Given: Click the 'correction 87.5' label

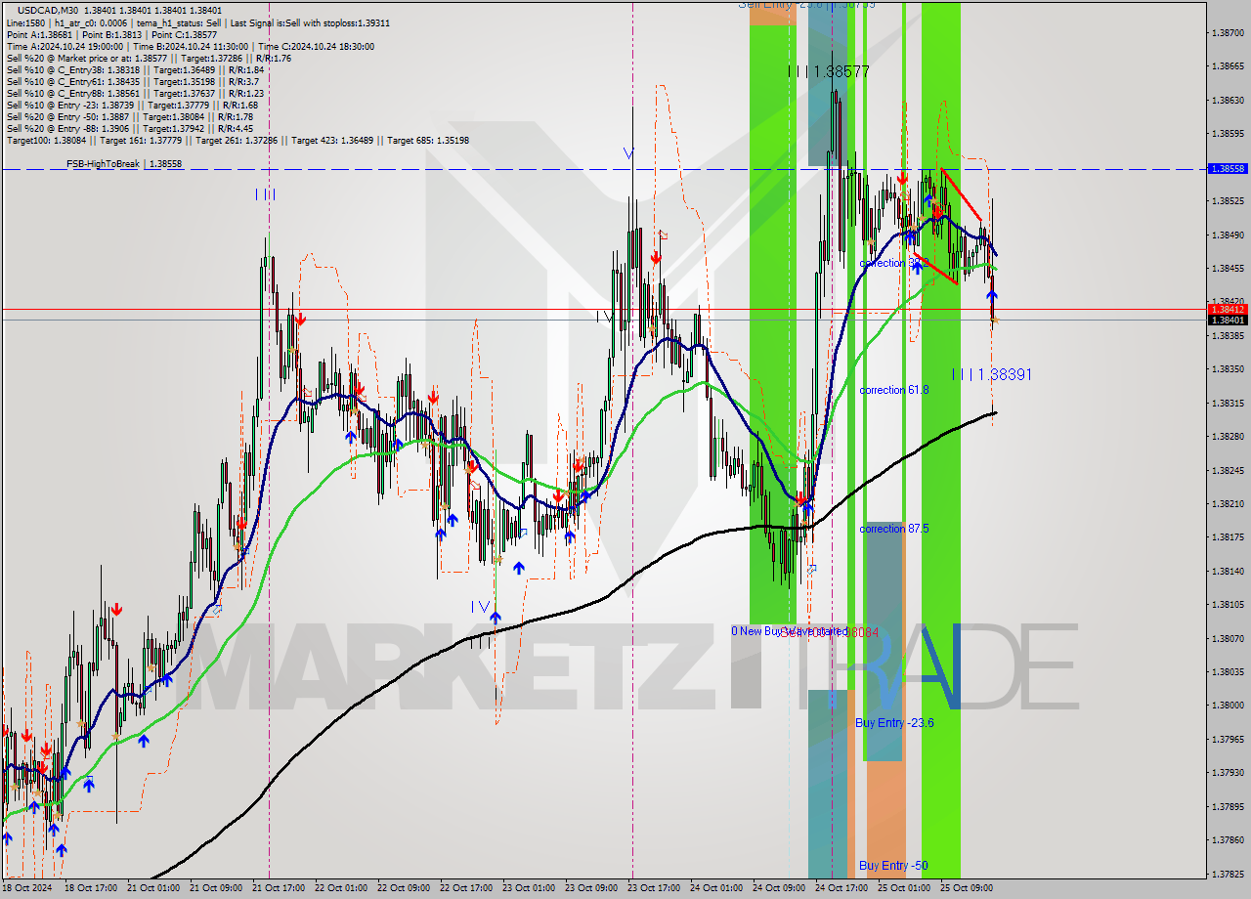Looking at the screenshot, I should [894, 529].
